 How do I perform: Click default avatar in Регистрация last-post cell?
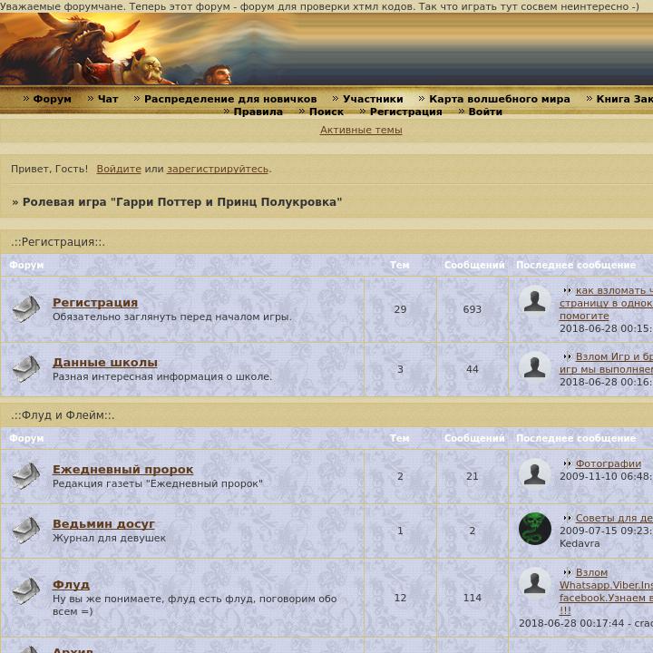[535, 301]
